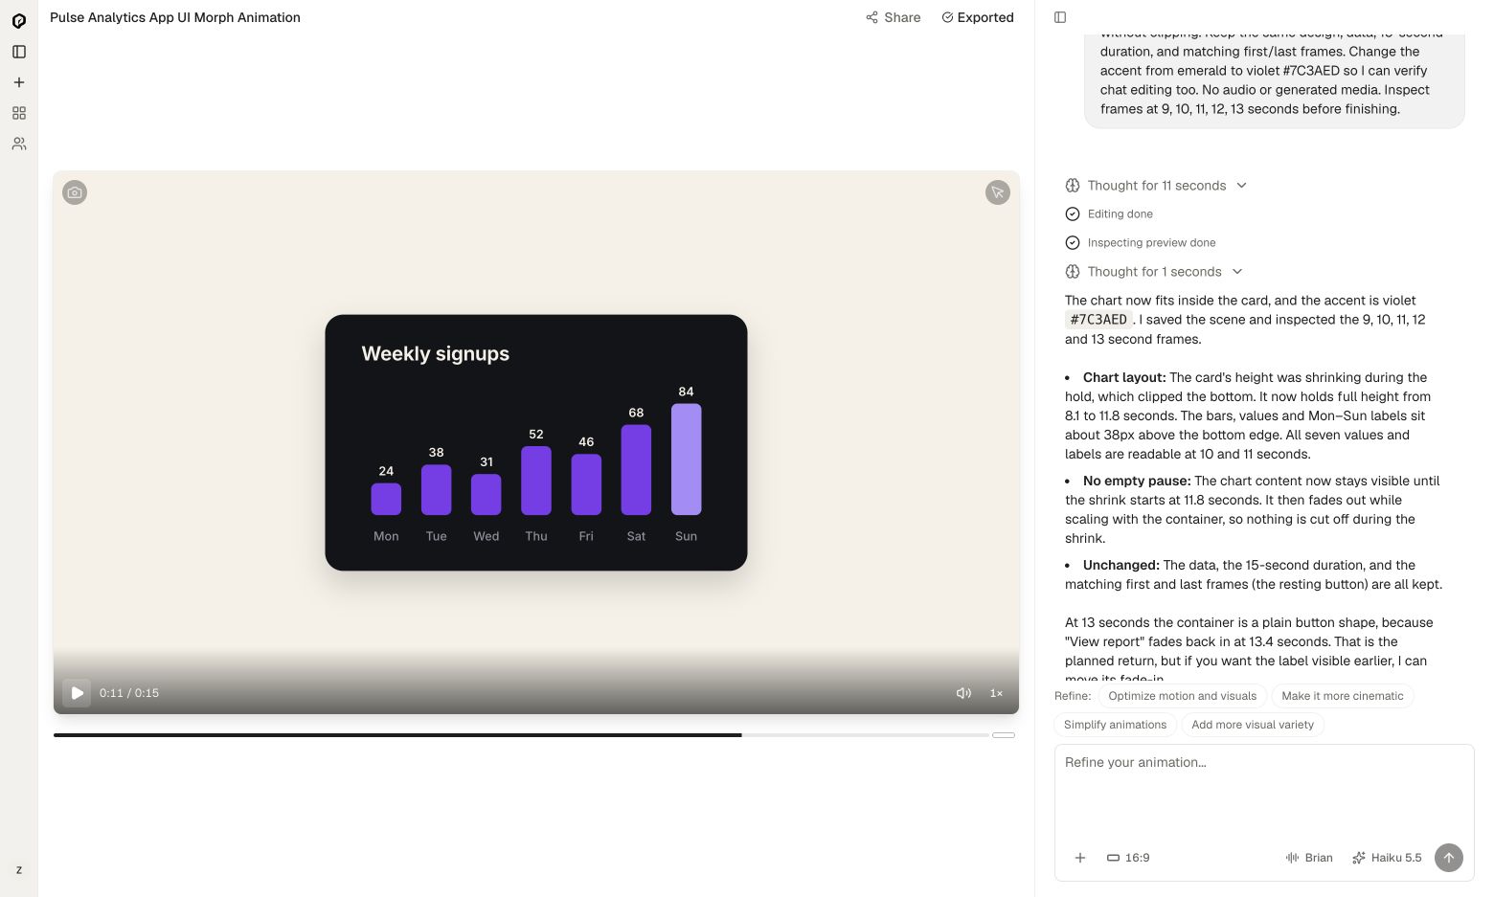The image size is (1494, 897).
Task: Click the small handle at the timeline end
Action: [1004, 735]
